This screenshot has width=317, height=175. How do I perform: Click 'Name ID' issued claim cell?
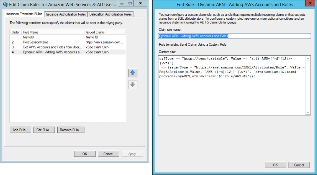coord(92,37)
